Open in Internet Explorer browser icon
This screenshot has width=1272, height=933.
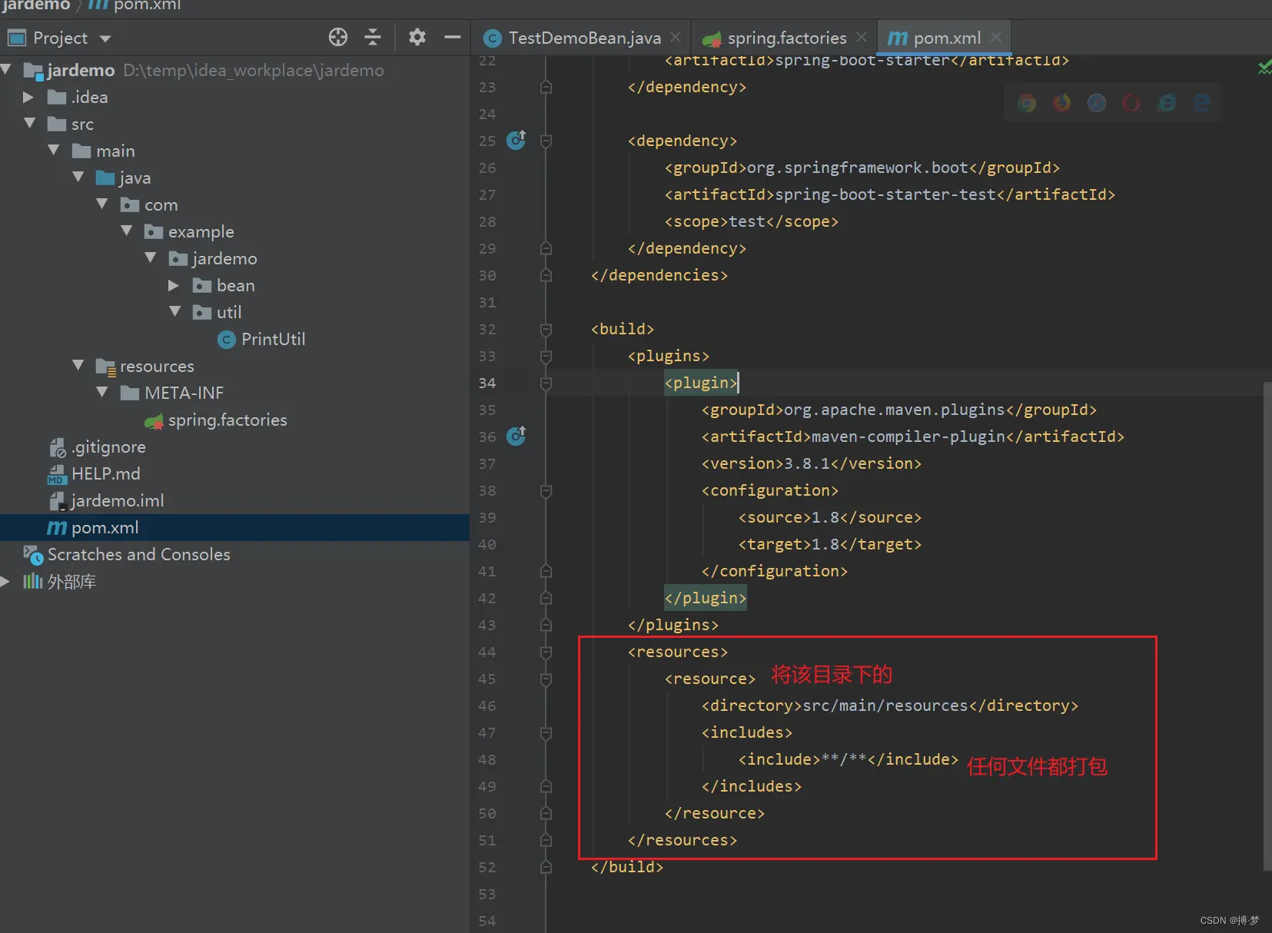[x=1167, y=103]
